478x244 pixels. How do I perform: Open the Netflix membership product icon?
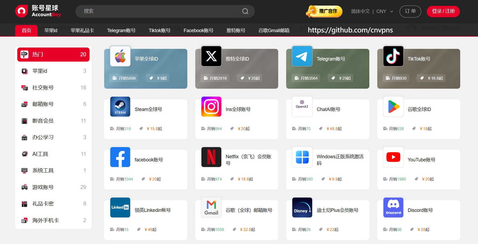(211, 157)
